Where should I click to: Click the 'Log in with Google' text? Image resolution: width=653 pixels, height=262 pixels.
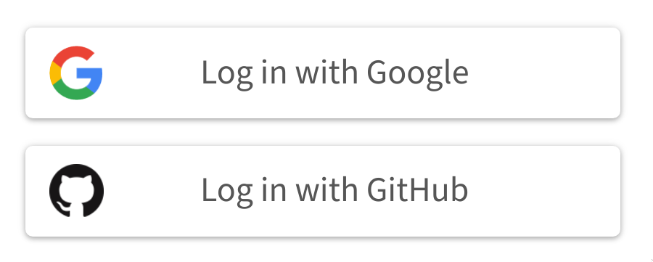click(x=334, y=75)
